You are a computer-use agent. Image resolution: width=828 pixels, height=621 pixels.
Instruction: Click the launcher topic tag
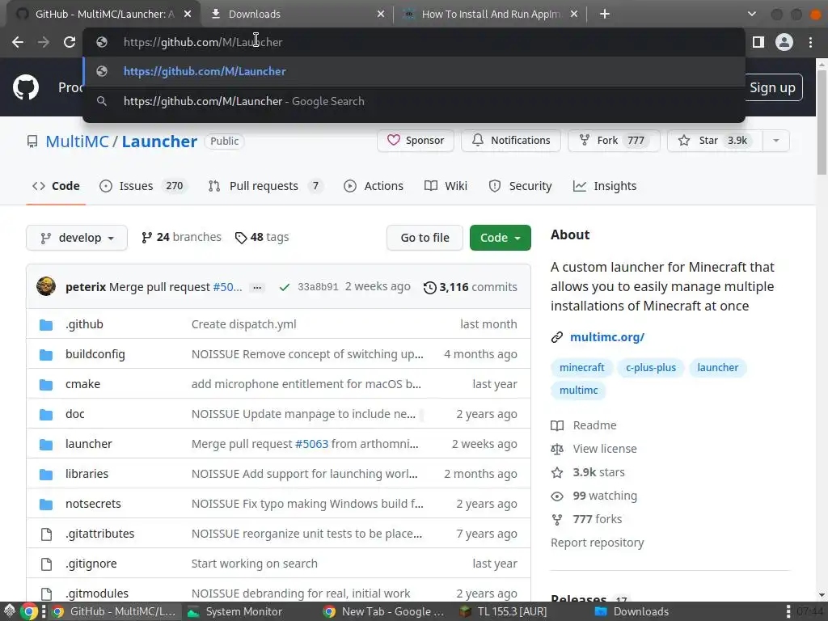(x=718, y=368)
